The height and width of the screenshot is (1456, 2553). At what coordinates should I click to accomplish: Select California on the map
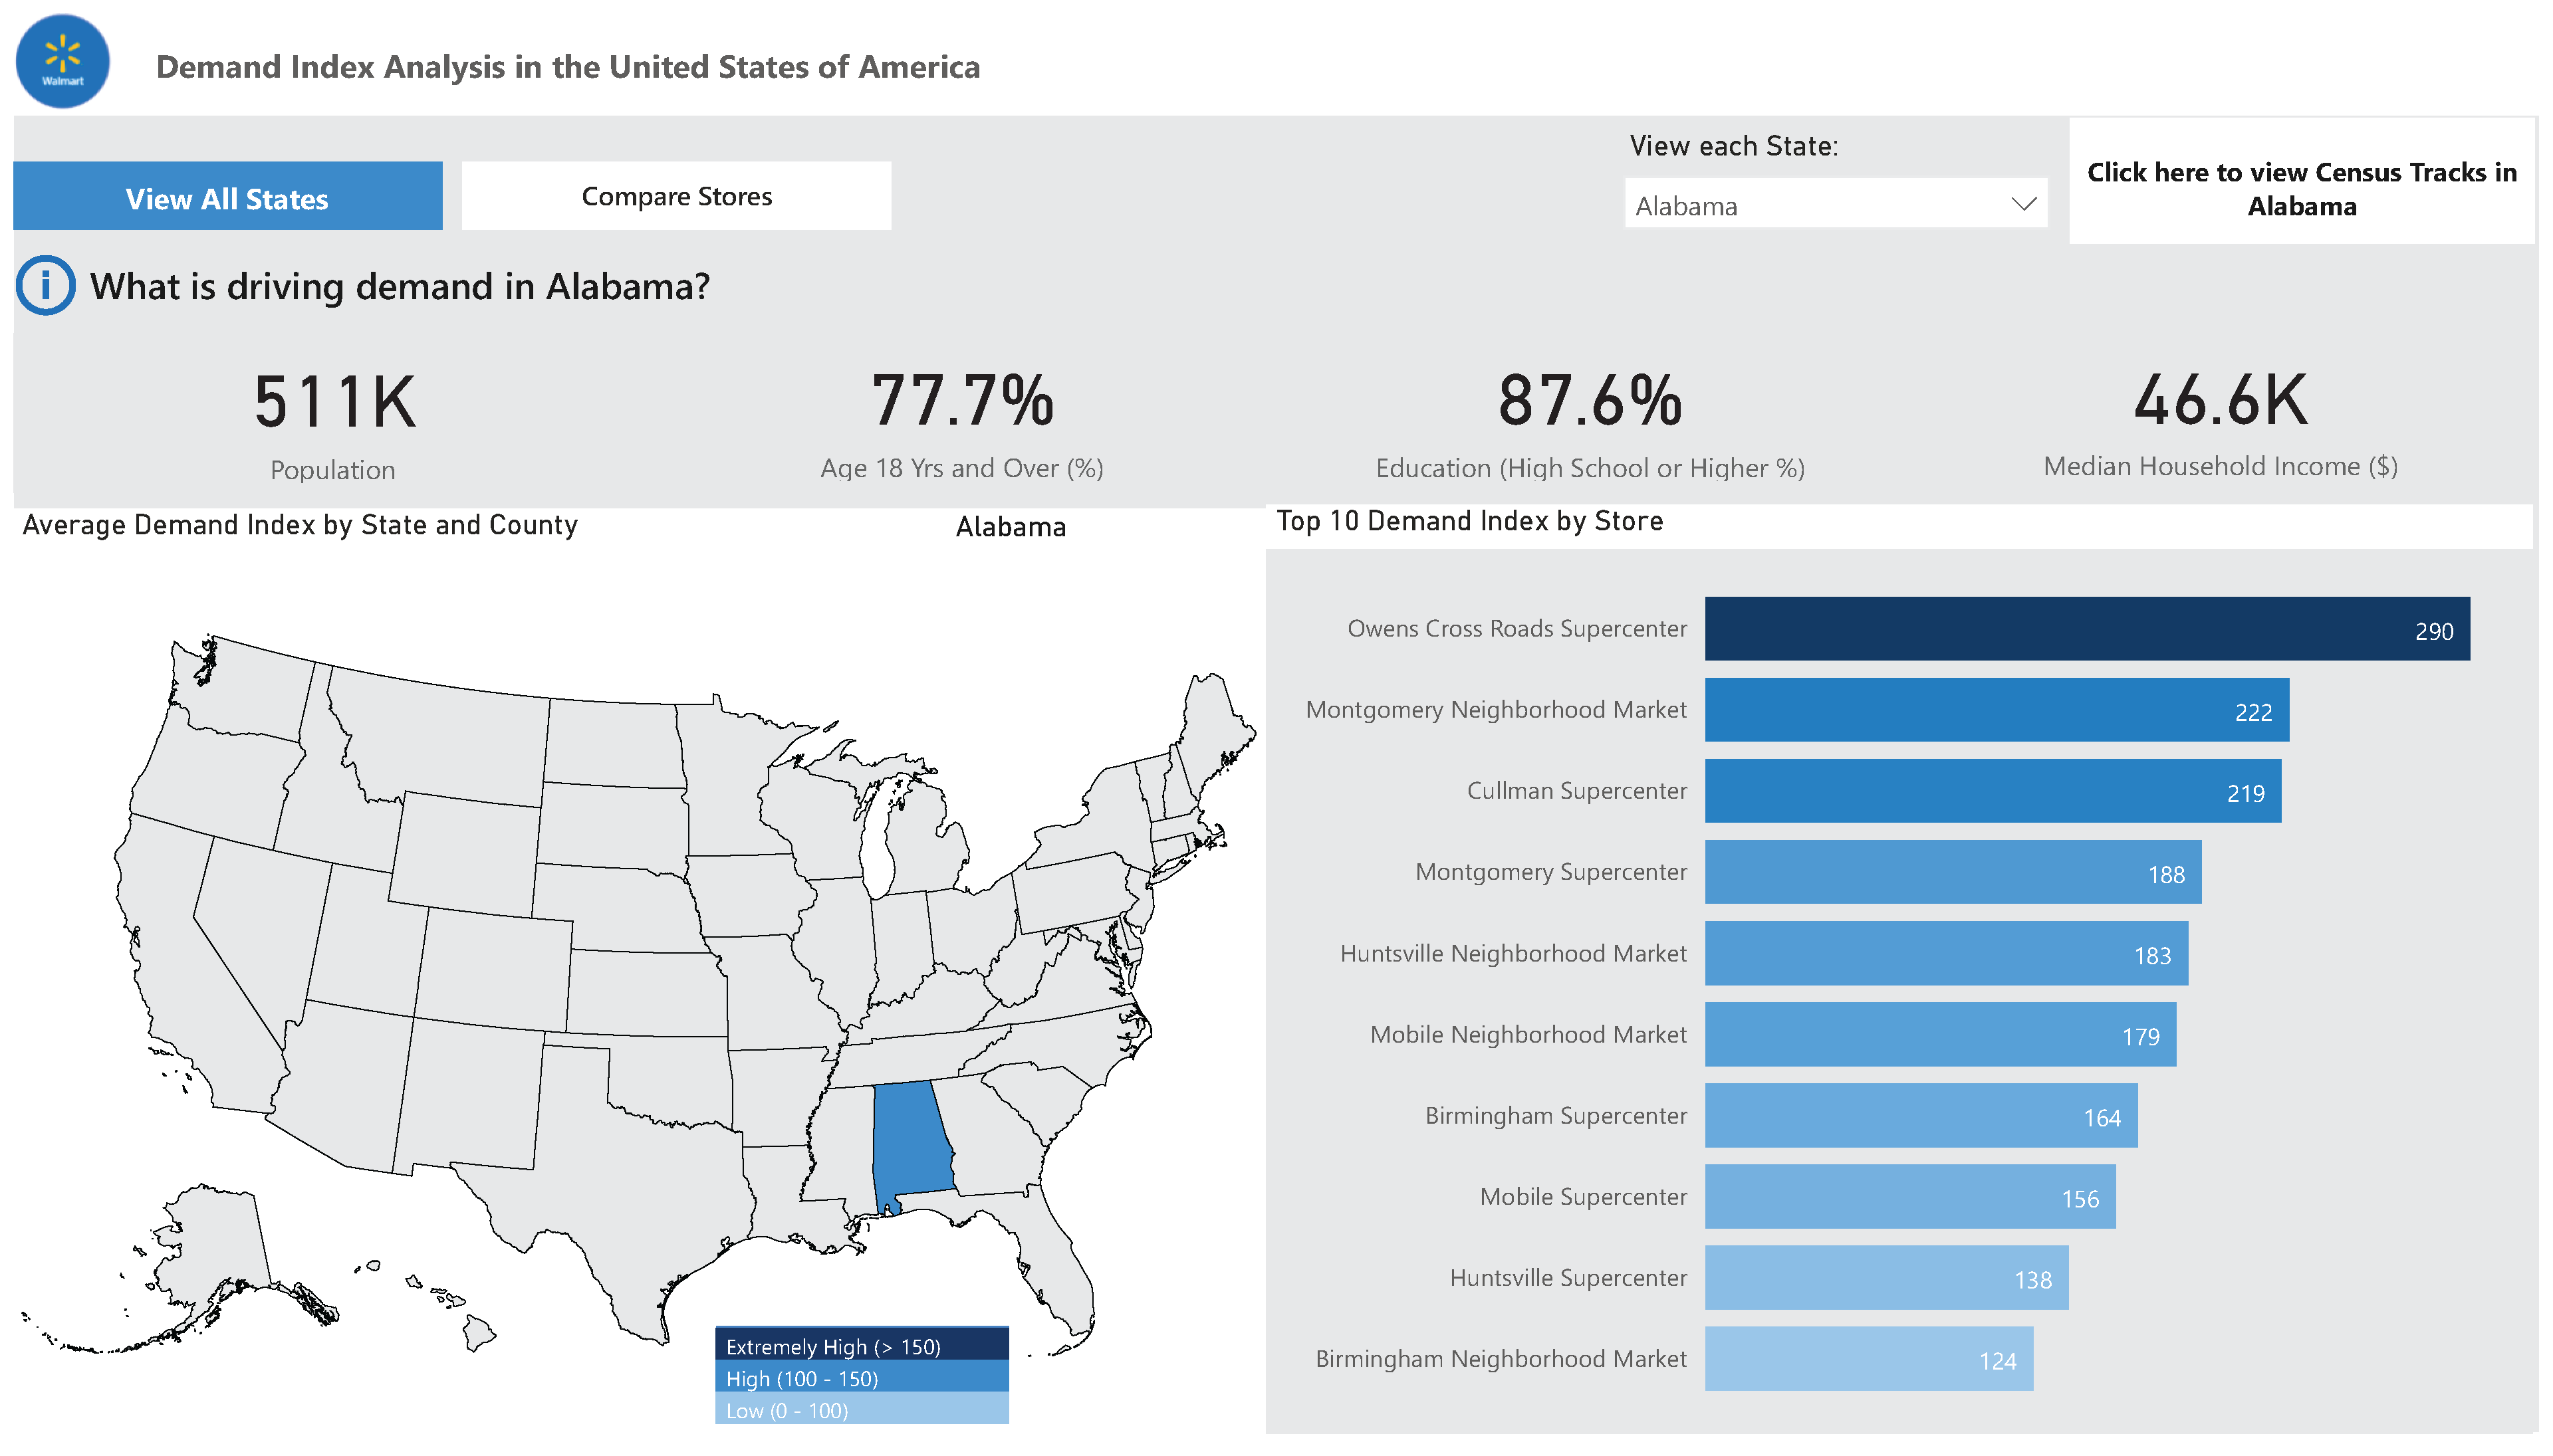pyautogui.click(x=180, y=960)
